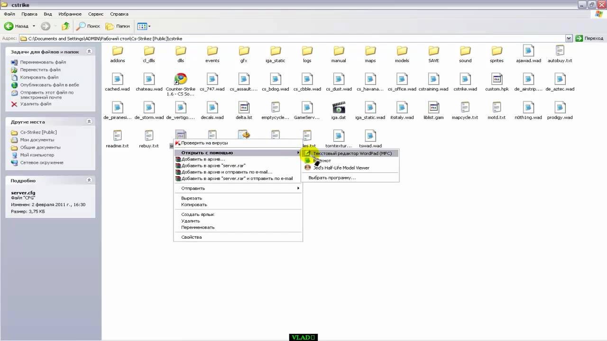Screen dimensions: 607x341
Task: Choose Копировать in context menu
Action: click(x=238, y=205)
